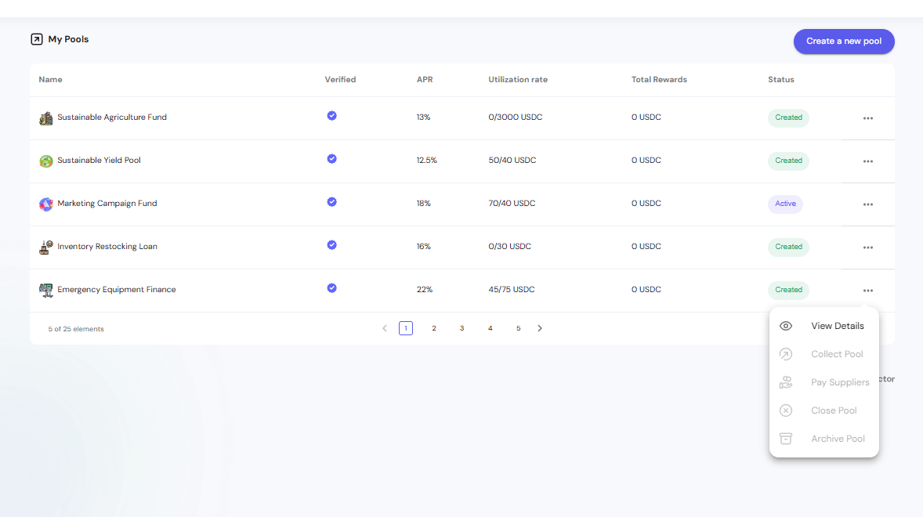Open three-dot menu for Marketing Campaign Fund
The height and width of the screenshot is (517, 923).
[x=867, y=204]
